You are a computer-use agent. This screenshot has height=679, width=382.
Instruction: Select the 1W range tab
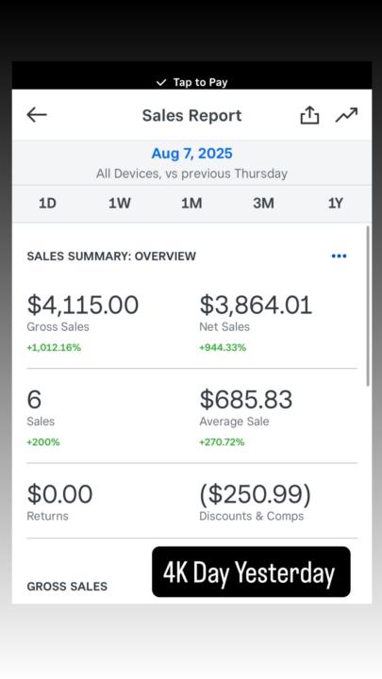120,203
